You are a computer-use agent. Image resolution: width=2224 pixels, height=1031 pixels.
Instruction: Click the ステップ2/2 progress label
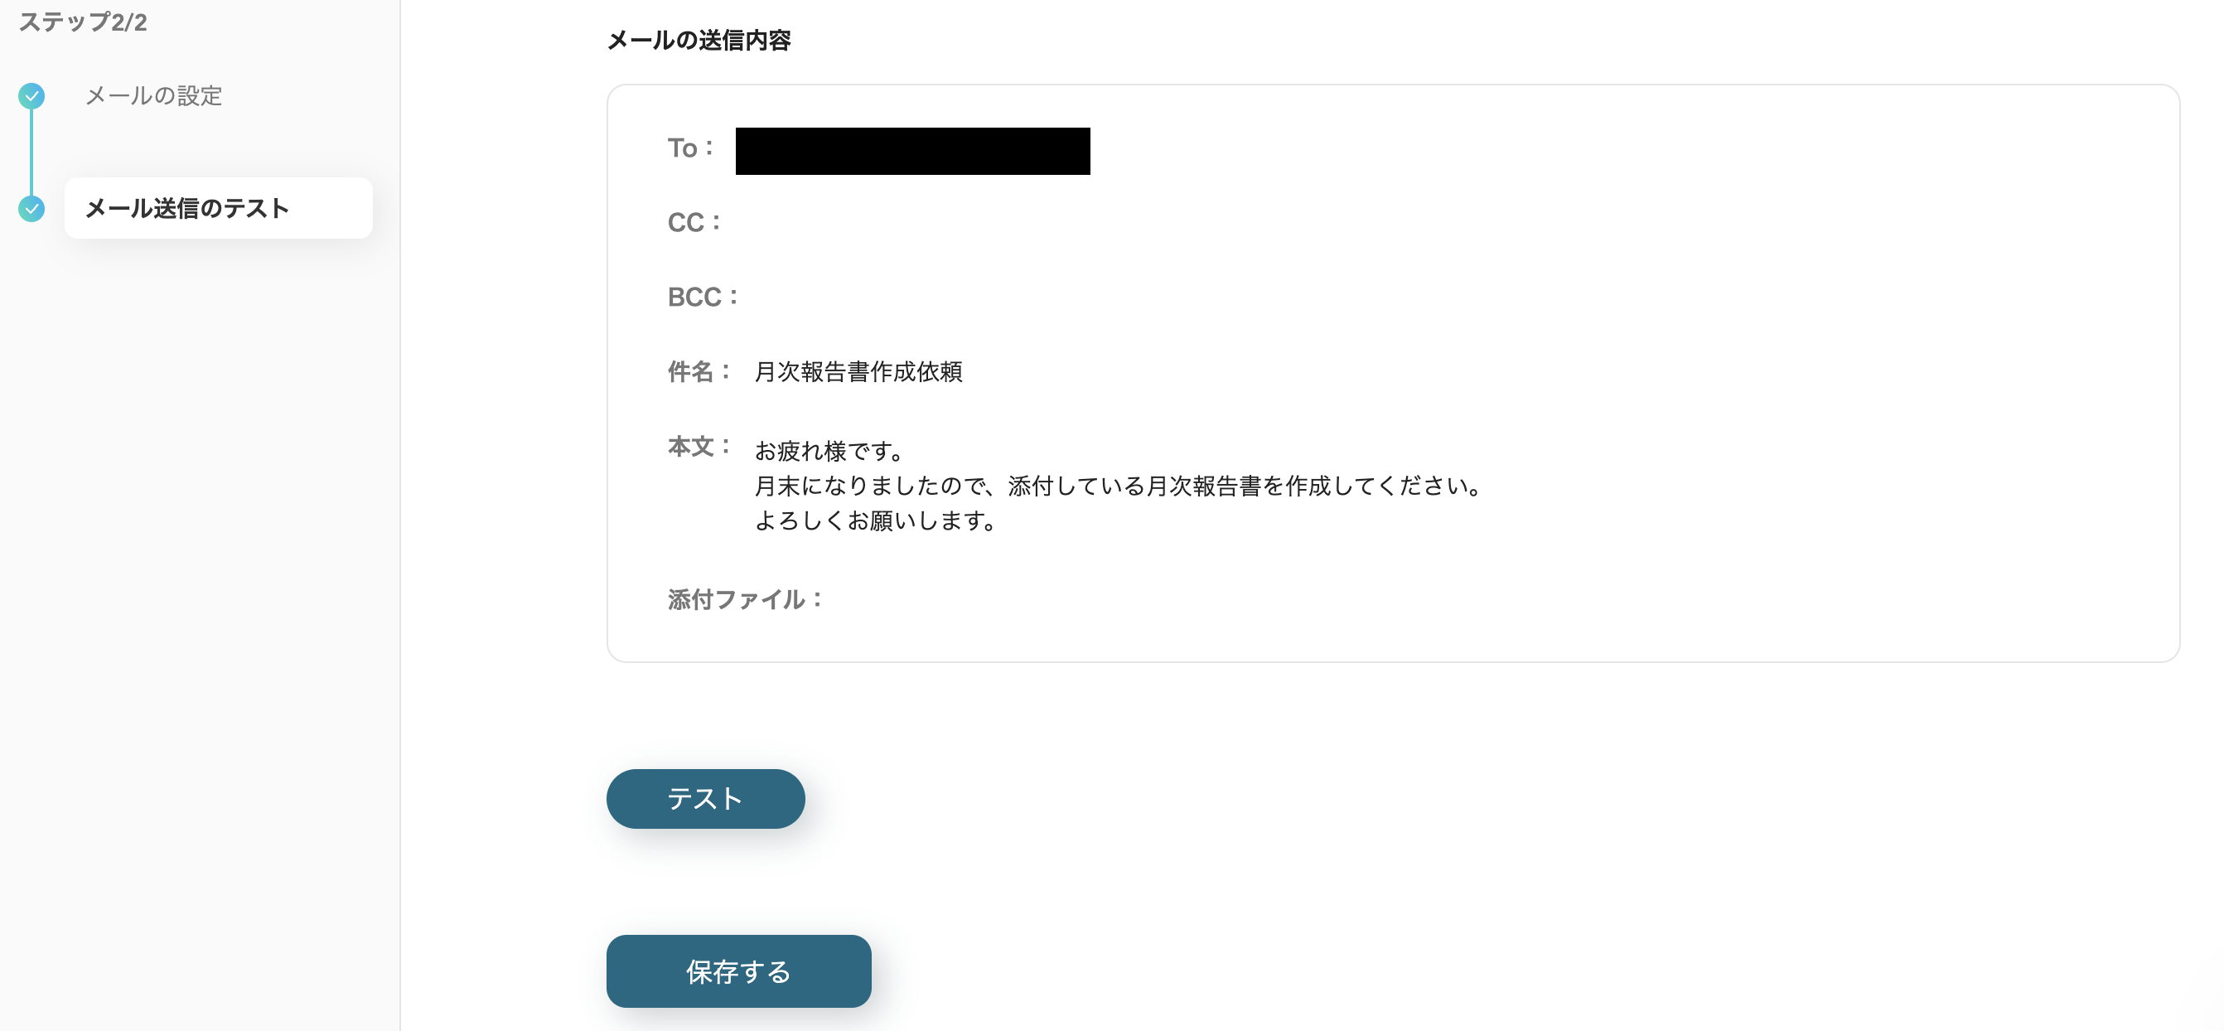click(x=83, y=23)
